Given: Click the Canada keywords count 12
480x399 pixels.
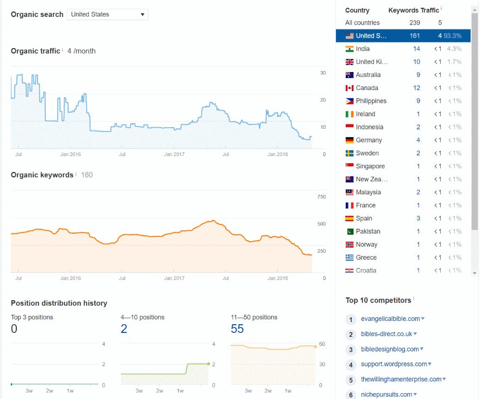Looking at the screenshot, I should [x=416, y=88].
